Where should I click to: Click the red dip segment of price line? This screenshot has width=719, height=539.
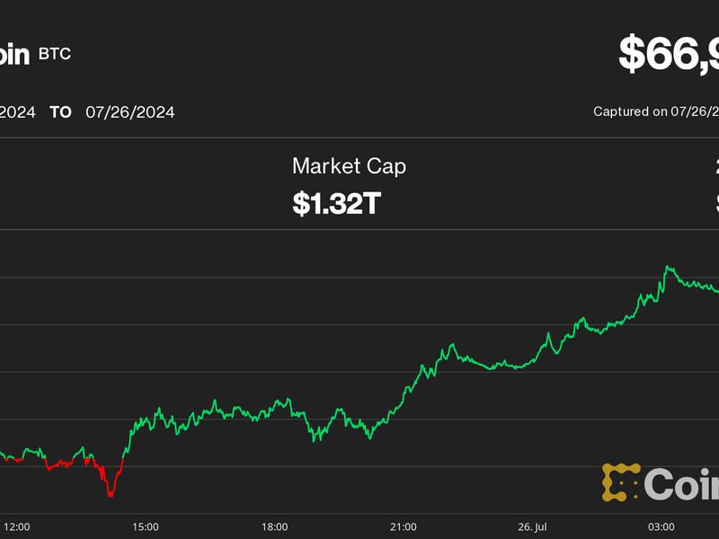tap(109, 483)
